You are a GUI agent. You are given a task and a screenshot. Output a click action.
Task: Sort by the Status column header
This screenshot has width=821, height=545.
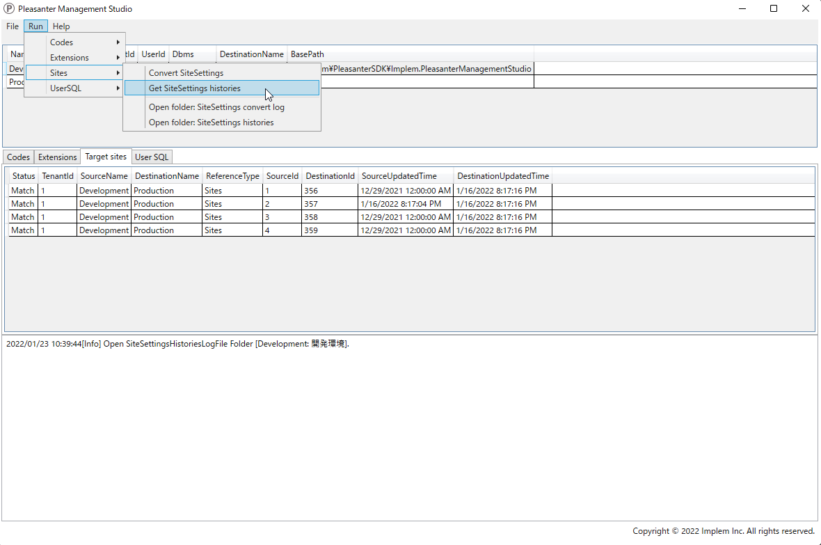click(x=24, y=176)
